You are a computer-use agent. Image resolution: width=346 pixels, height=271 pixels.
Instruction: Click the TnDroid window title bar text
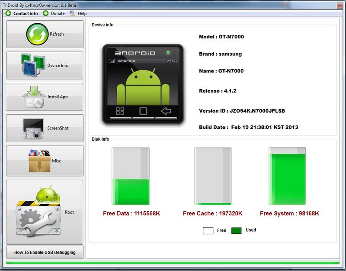point(39,5)
